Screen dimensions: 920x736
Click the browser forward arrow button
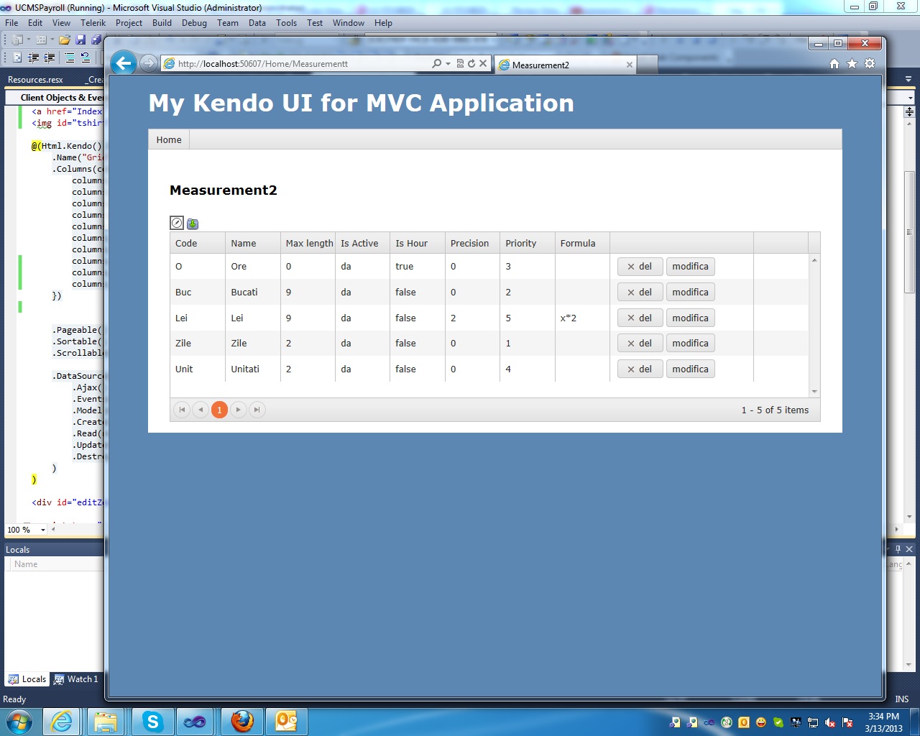pos(148,63)
